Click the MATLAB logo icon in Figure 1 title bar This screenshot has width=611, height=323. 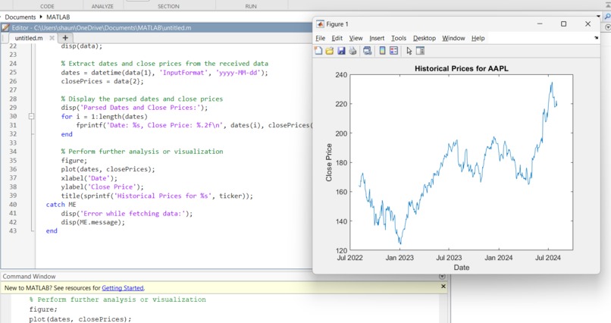pyautogui.click(x=320, y=24)
